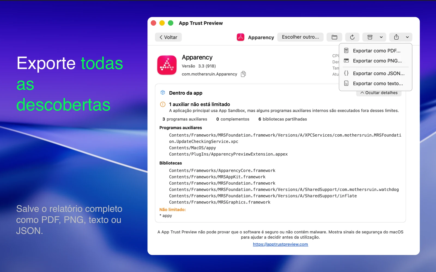
Task: Open the folder icon in toolbar
Action: pos(334,37)
